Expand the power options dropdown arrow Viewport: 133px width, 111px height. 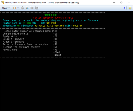pos(18,8)
